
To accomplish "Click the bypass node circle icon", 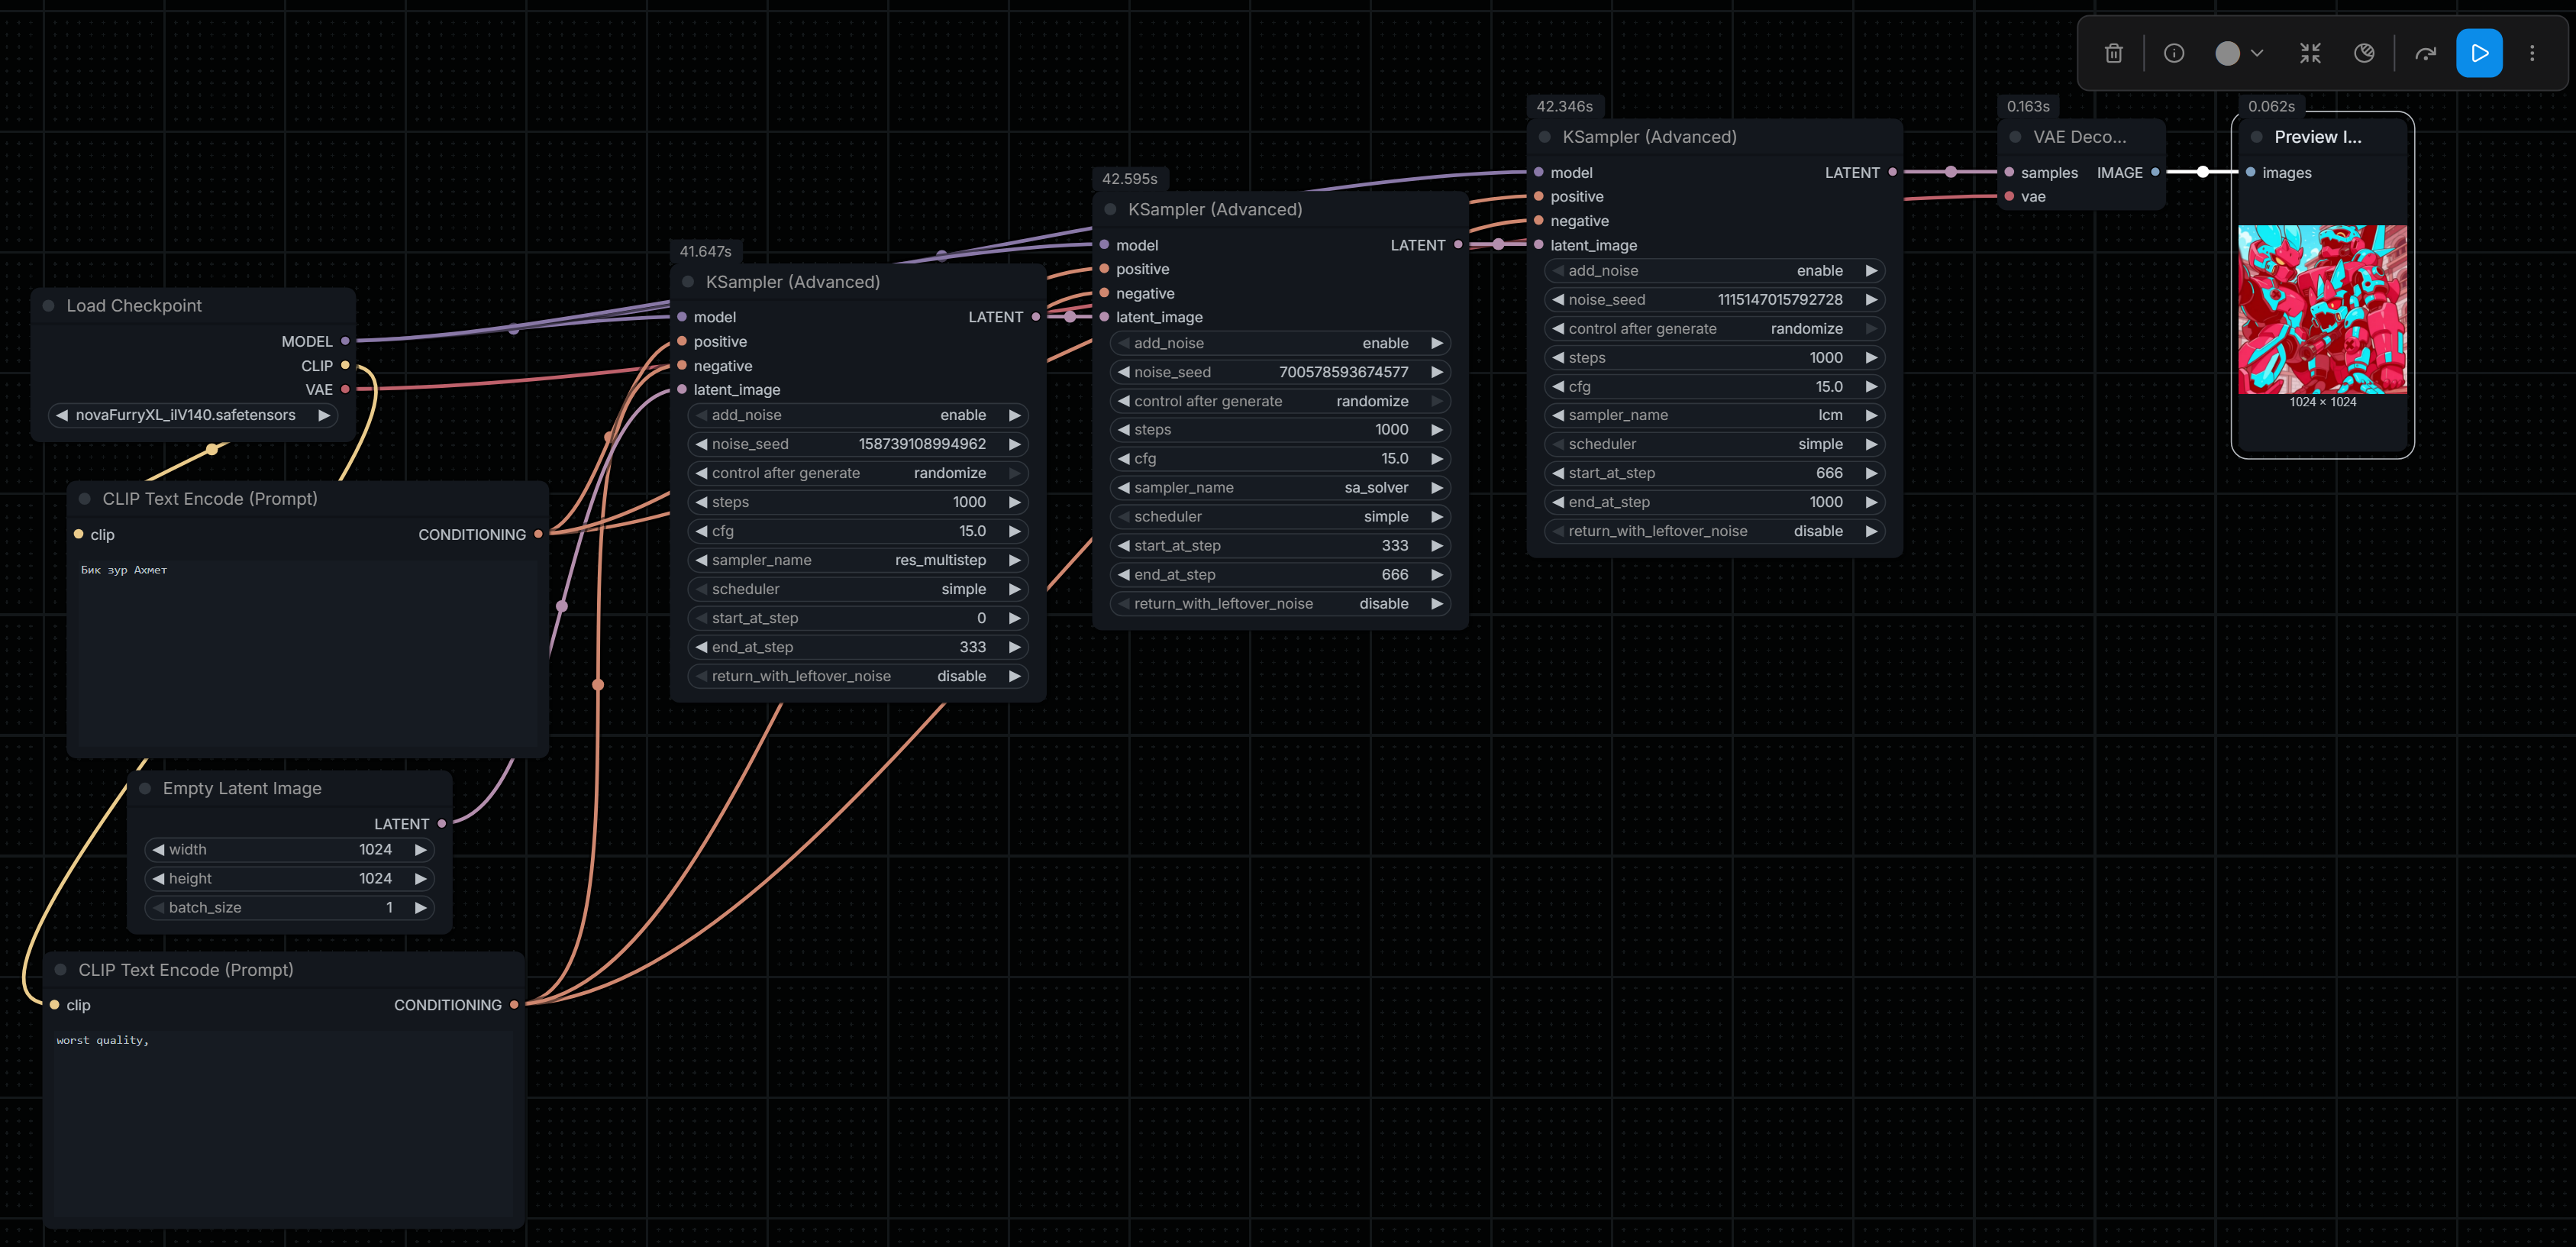I will coord(2363,53).
